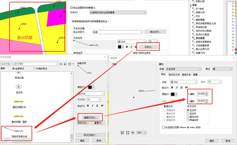Click 1:1 preview zoom icon
Screen dimensions: 237x145
coord(133,133)
